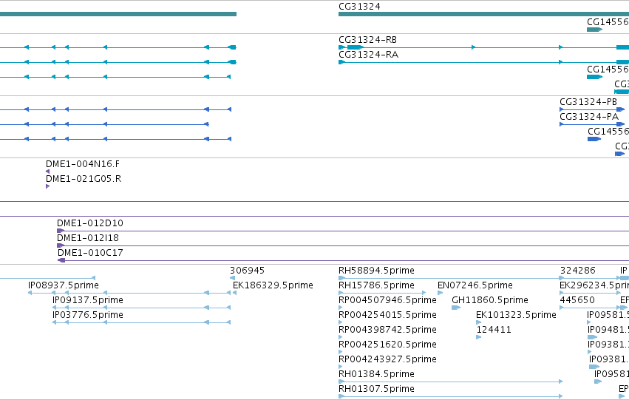The image size is (629, 400).
Task: Click the IP03776.5prime EST label
Action: (88, 315)
